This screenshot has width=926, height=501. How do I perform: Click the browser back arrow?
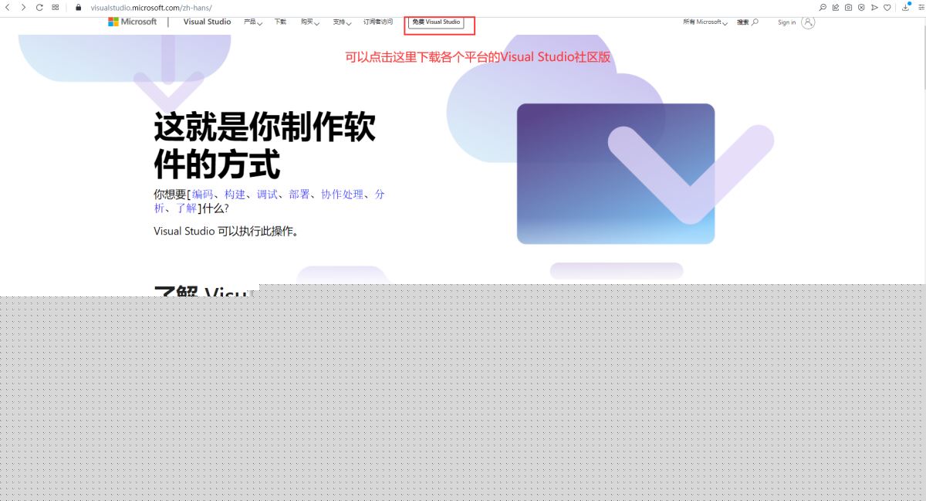(8, 7)
